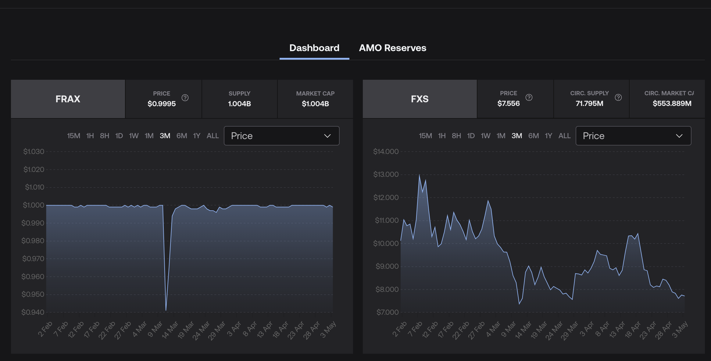Select 1Y range on FRAX chart

tap(197, 136)
